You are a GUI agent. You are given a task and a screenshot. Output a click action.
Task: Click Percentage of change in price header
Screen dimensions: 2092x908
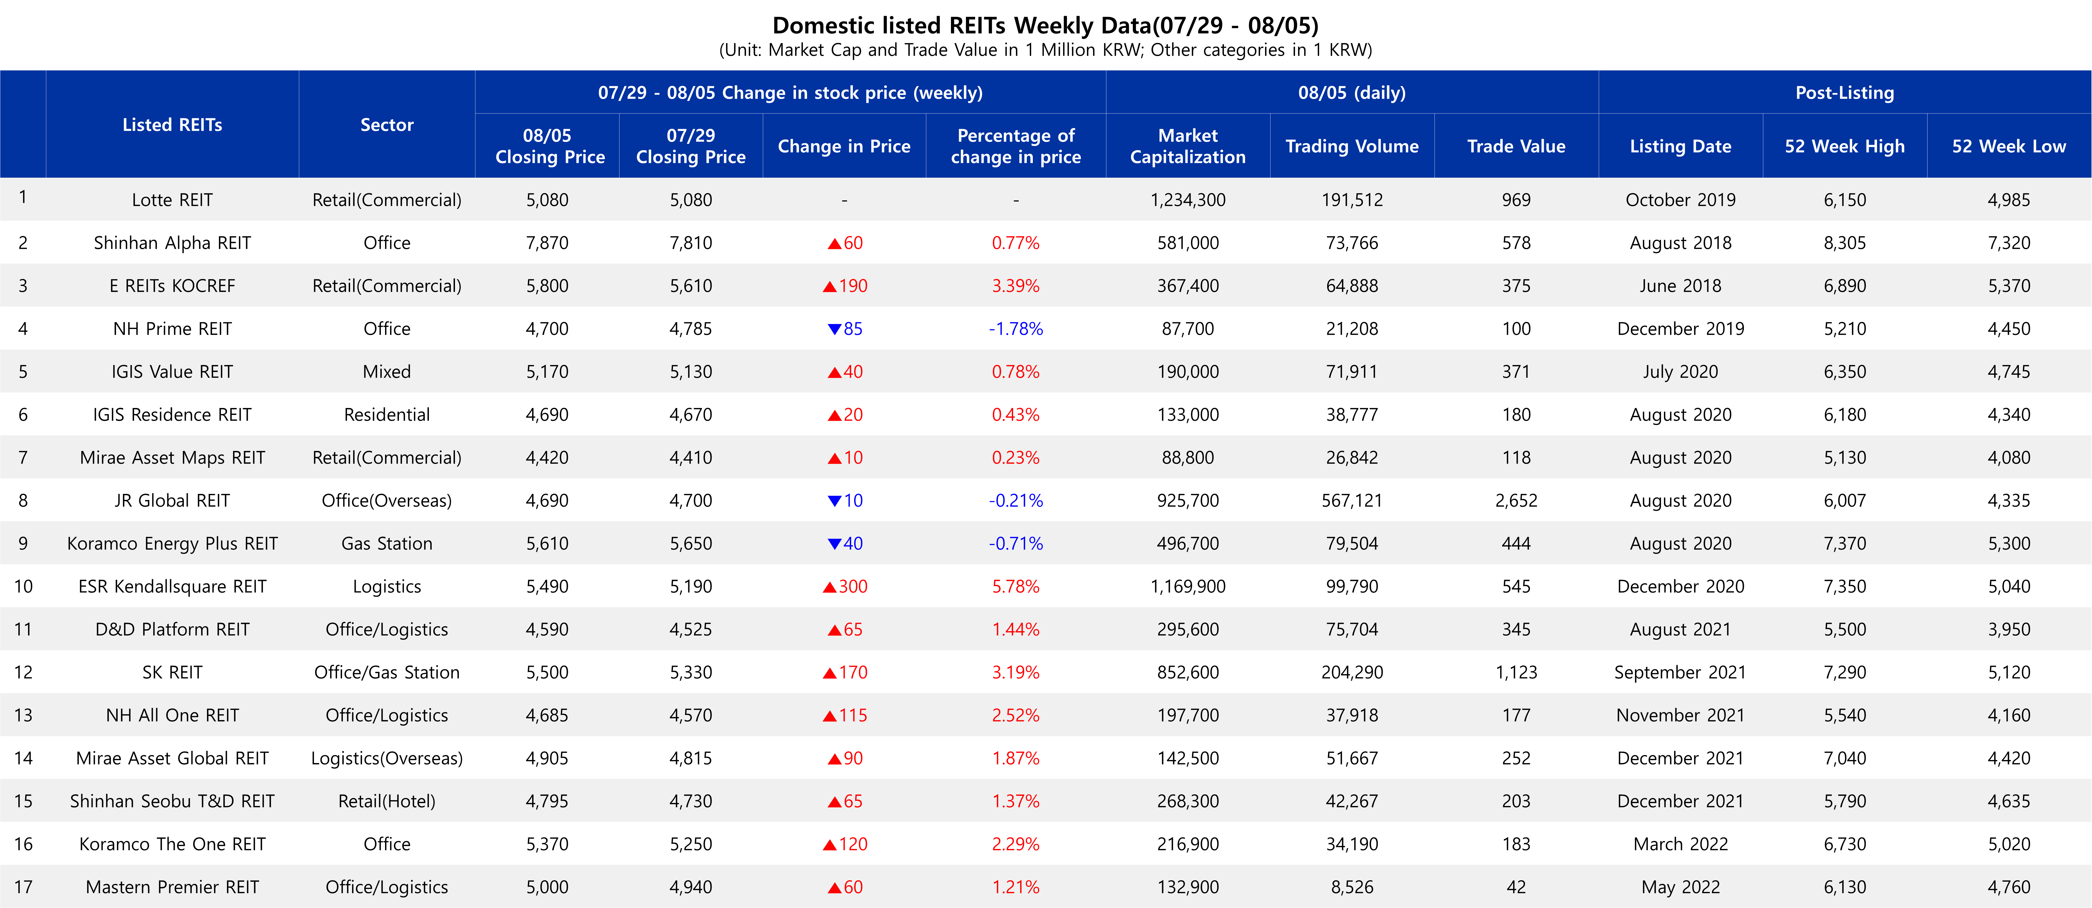pyautogui.click(x=1016, y=146)
